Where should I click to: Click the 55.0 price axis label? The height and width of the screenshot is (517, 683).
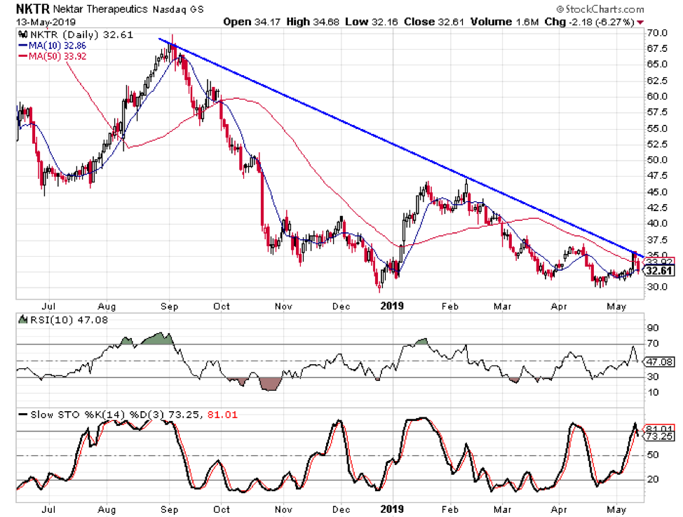click(657, 128)
